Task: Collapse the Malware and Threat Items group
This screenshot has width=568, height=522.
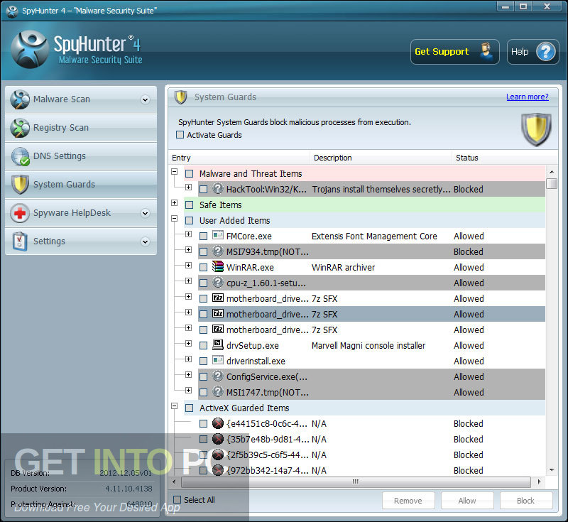Action: pos(174,172)
